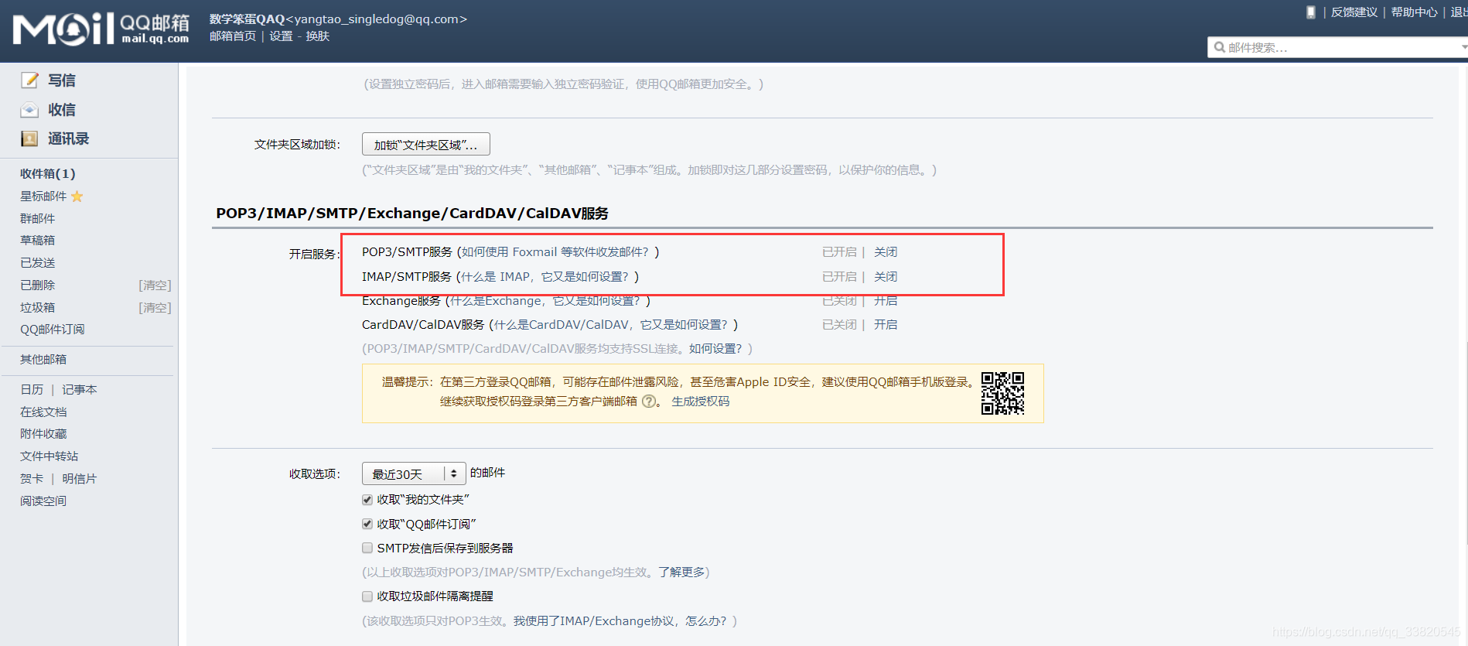
Task: Turn on Exchange服务 via 开启
Action: tap(886, 301)
